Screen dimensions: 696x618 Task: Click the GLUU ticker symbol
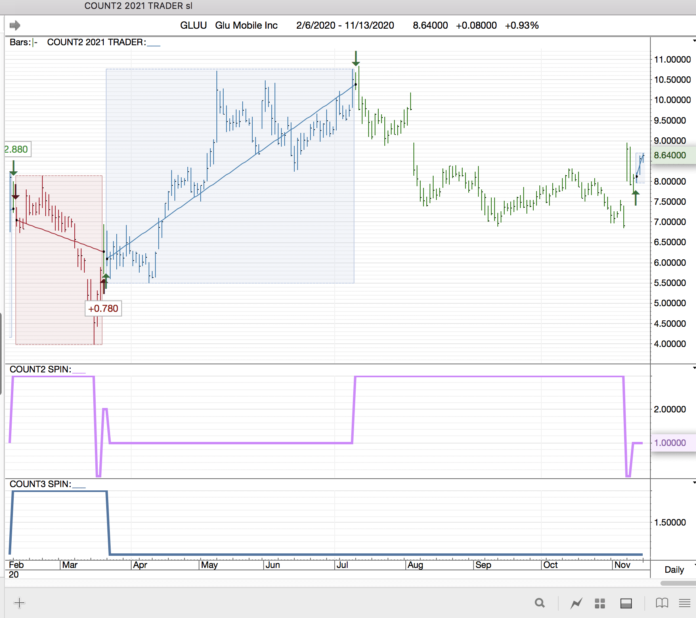pos(193,25)
